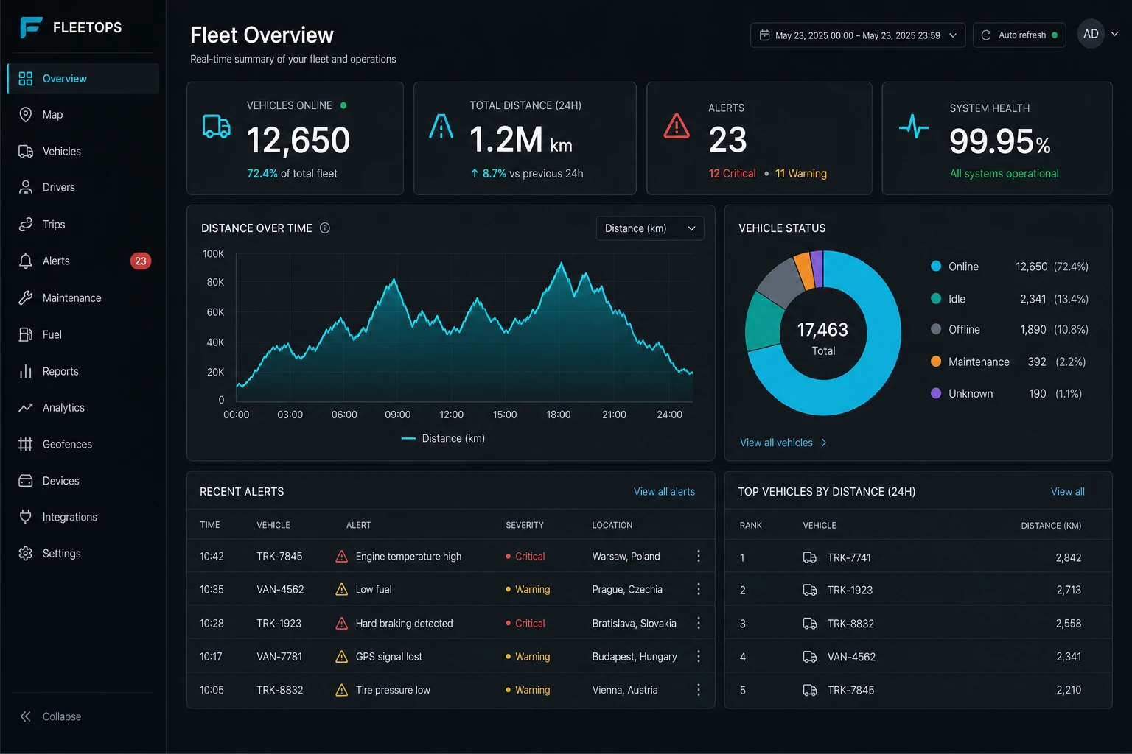This screenshot has height=754, width=1132.
Task: Click the Maintenance wrench icon
Action: tap(26, 297)
